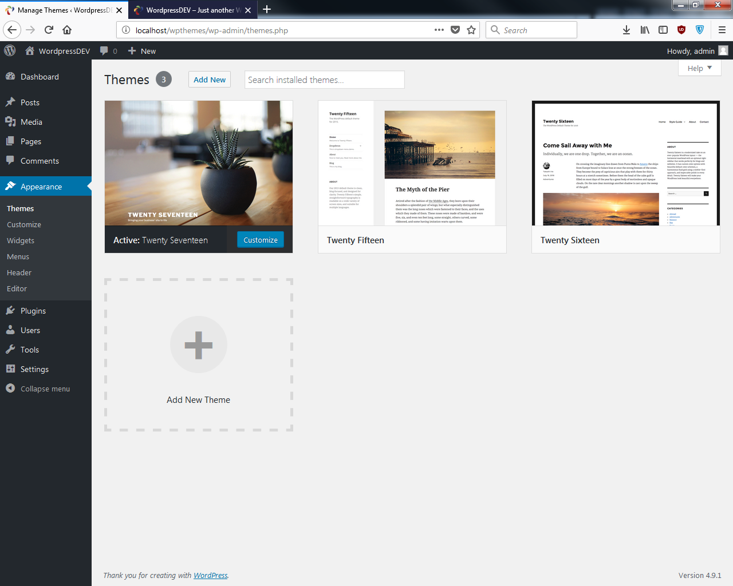Open the comments bubble in admin bar
Viewport: 733px width, 586px height.
(104, 50)
